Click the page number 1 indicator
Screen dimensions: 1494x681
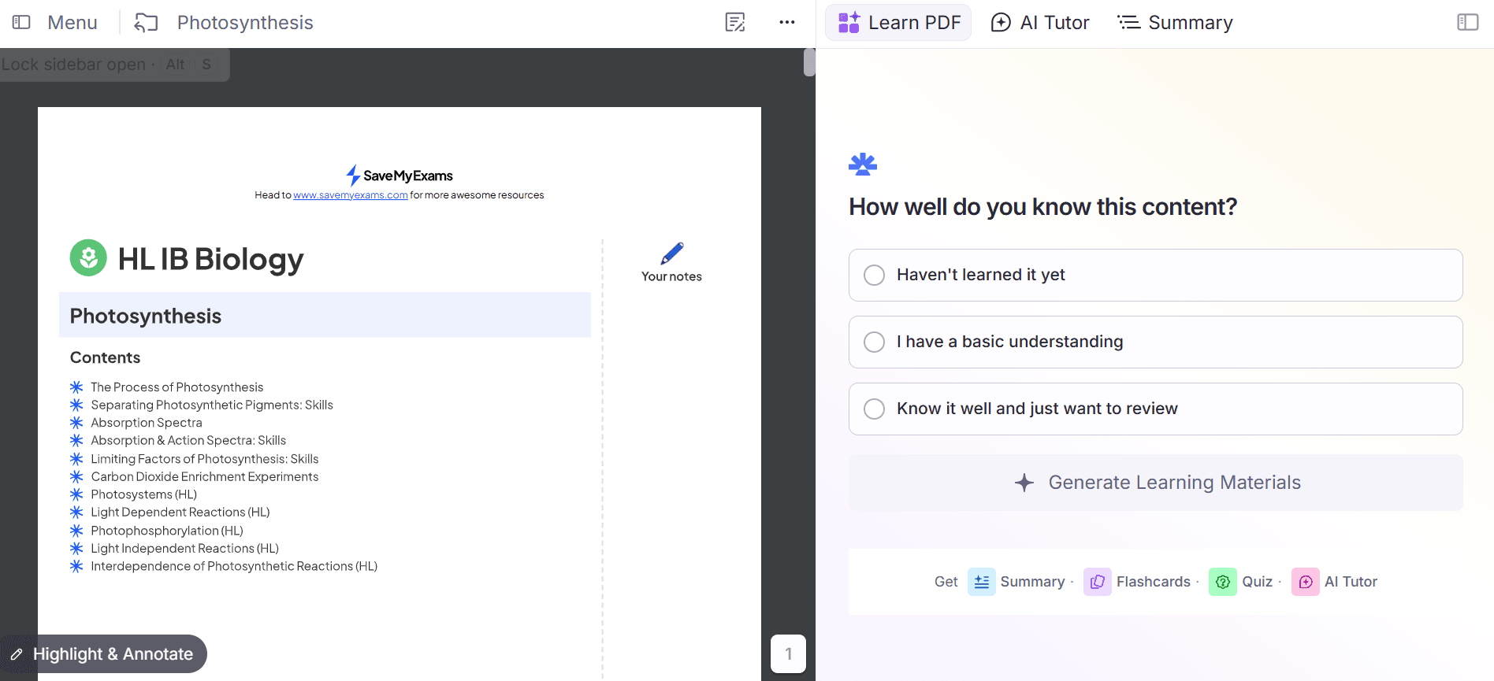click(788, 653)
